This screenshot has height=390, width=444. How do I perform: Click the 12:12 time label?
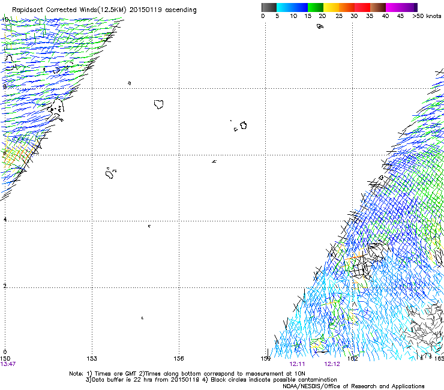point(332,364)
